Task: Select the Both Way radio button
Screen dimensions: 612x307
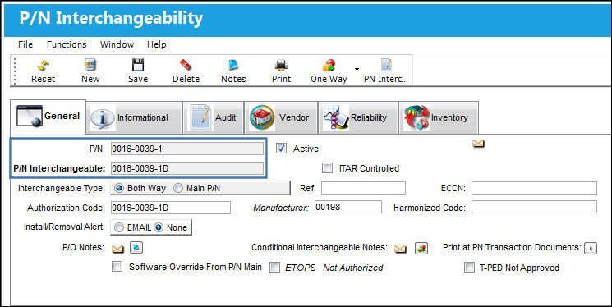Action: point(120,188)
